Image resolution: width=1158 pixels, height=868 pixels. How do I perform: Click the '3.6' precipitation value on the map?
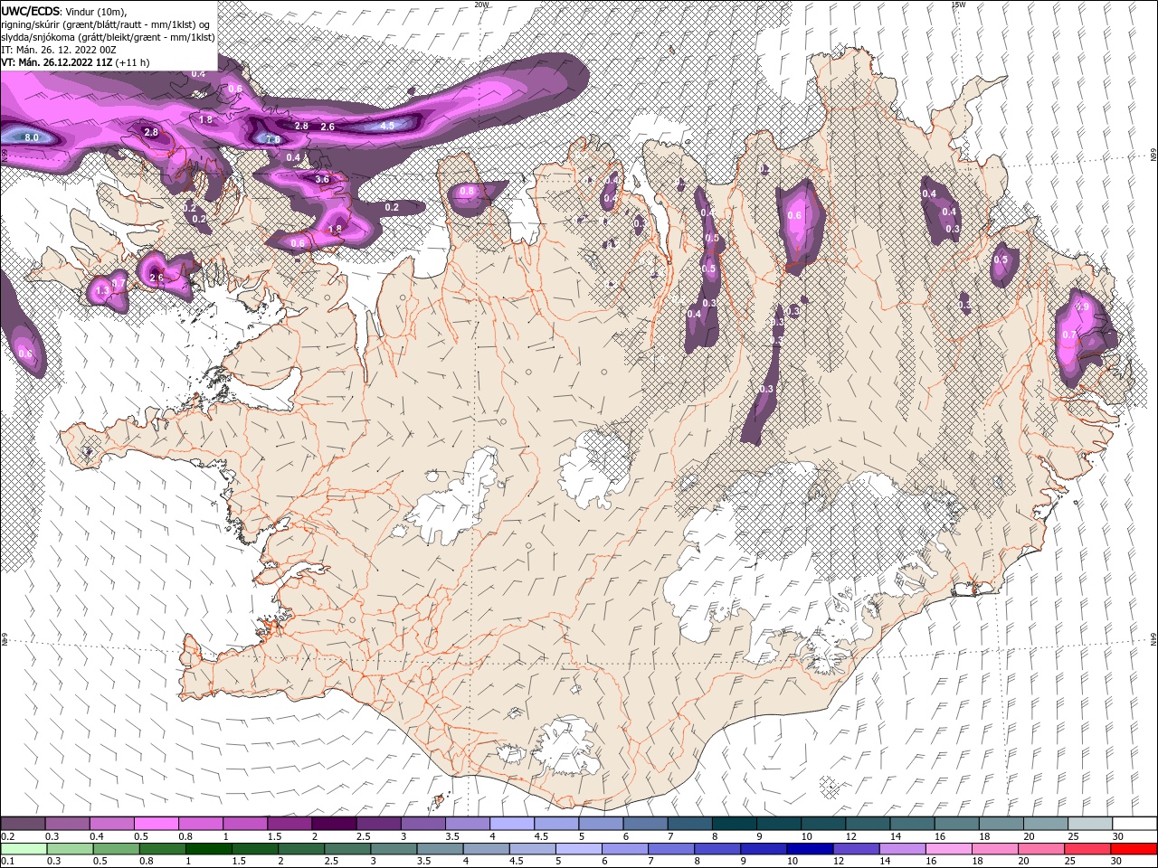[x=322, y=179]
